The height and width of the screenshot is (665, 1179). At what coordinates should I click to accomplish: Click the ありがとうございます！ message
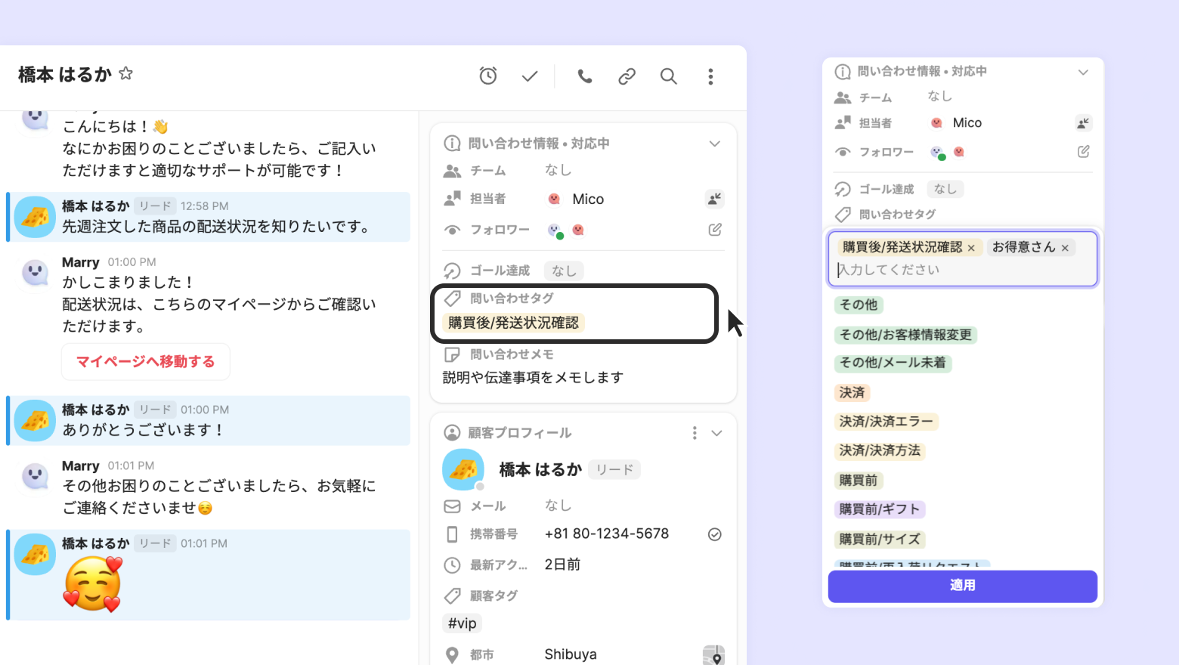[143, 430]
